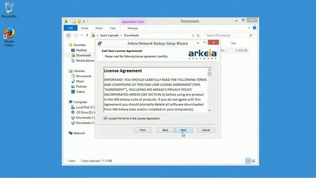Viewport: 316px width, 178px height.
Task: Click Downloads segment in the address bar
Action: (x=131, y=35)
